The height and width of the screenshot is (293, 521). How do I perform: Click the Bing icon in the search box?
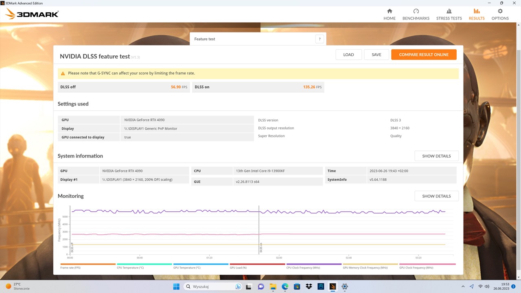point(238,286)
